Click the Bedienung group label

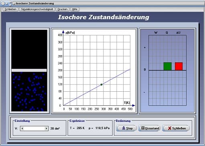(x=123, y=121)
